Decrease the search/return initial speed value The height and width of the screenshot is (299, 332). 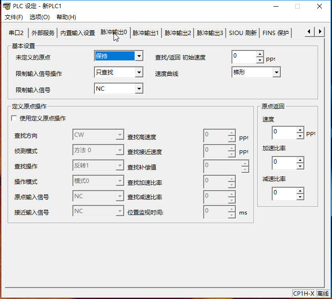tap(259, 60)
